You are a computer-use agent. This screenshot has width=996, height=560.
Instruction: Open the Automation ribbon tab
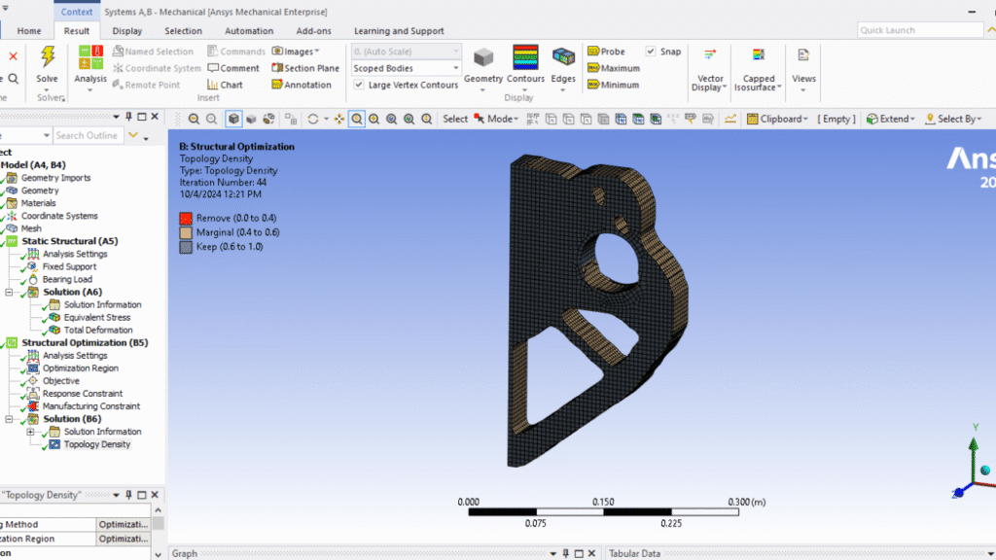coord(249,31)
